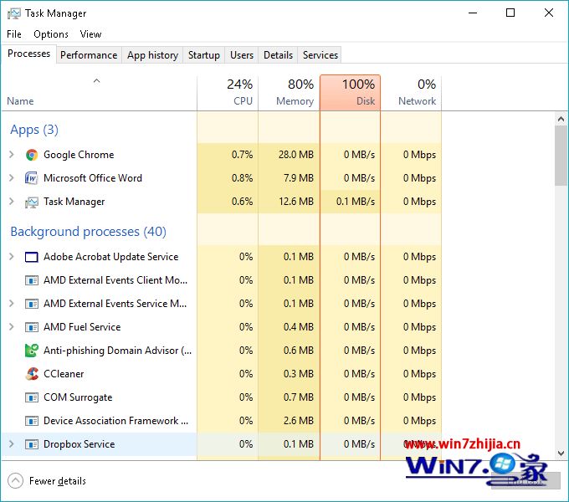Select the COM Surrogate row name
This screenshot has width=569, height=502.
click(78, 397)
